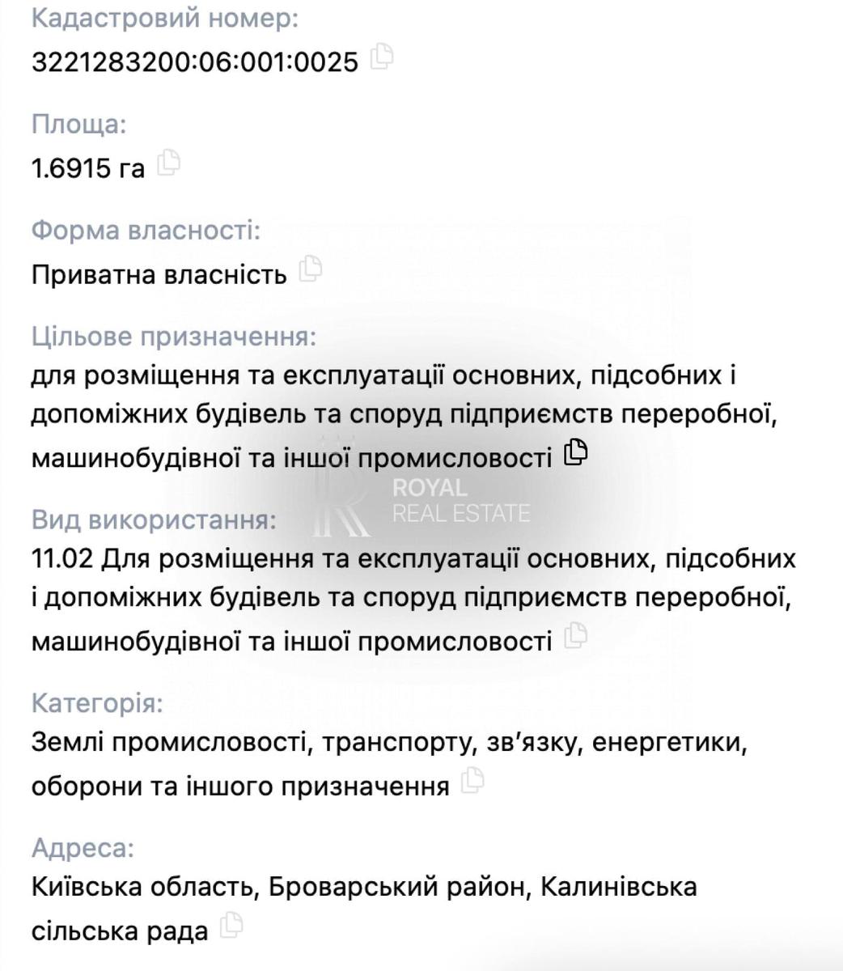The height and width of the screenshot is (971, 843).
Task: Click the 'Приватна власність' value text
Action: pos(159,275)
